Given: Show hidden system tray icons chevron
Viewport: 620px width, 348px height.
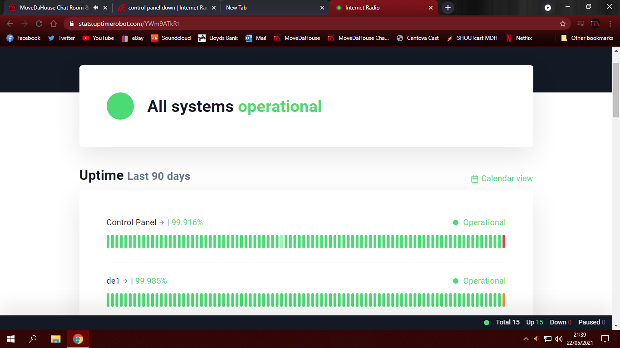Looking at the screenshot, I should pos(526,339).
